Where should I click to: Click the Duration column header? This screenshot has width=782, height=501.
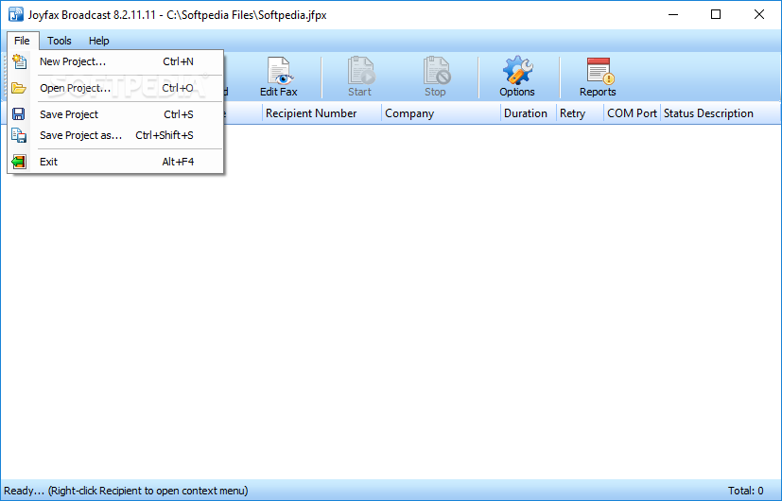pos(529,113)
